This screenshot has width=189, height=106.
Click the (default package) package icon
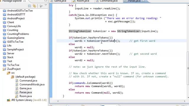[13, 77]
